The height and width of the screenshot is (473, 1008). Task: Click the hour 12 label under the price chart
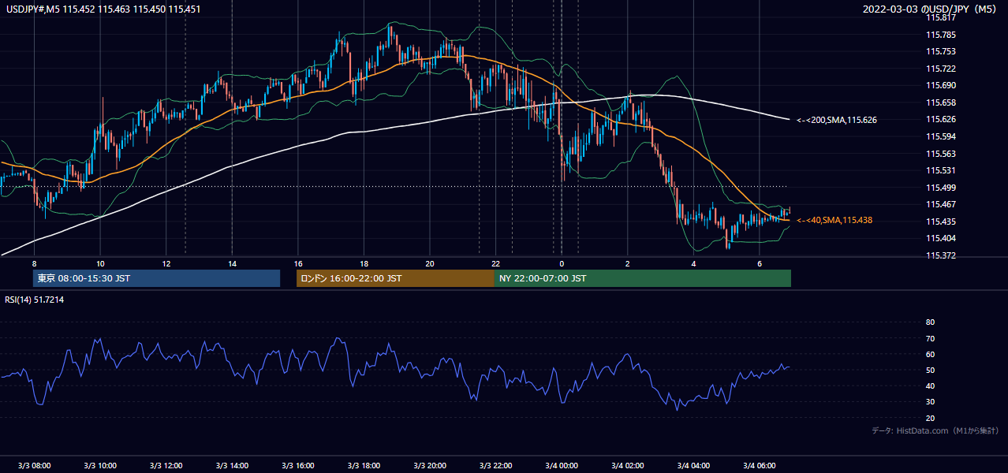tap(166, 263)
